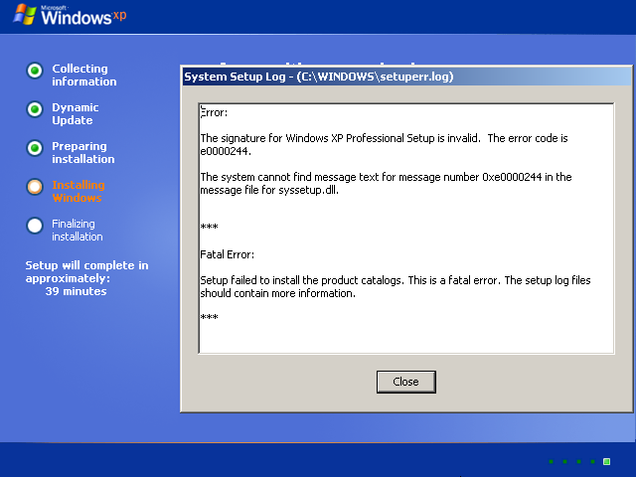Select the Preparing installation step indicator
This screenshot has height=477, width=636.
35,148
